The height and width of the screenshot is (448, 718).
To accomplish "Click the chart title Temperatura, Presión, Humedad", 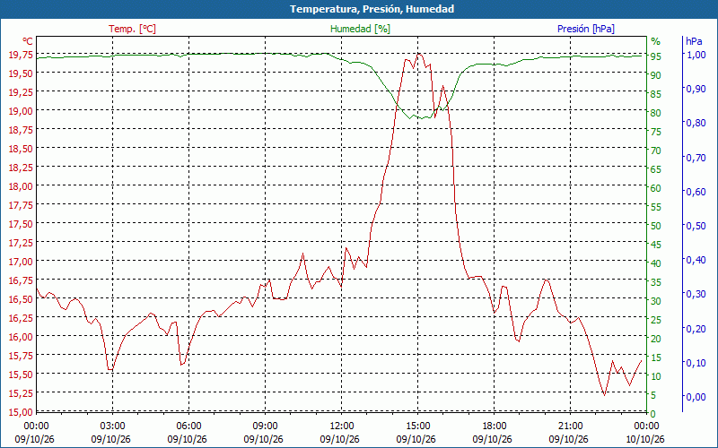I will (x=372, y=9).
